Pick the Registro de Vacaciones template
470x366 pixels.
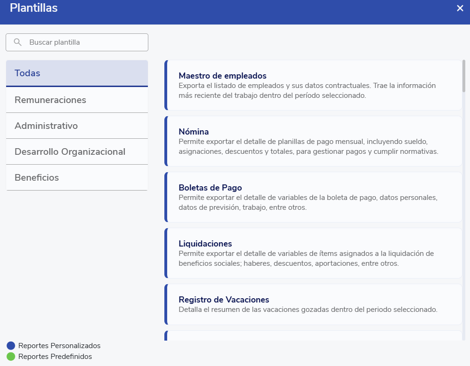click(313, 304)
